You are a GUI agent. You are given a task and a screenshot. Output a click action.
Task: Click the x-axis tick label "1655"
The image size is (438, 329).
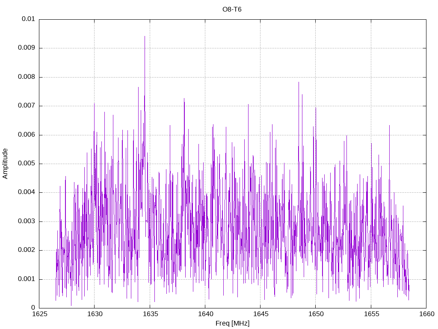(371, 314)
